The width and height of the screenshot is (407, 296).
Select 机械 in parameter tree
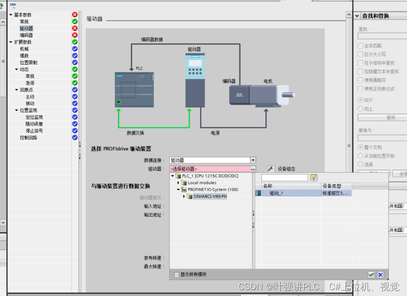coord(24,49)
